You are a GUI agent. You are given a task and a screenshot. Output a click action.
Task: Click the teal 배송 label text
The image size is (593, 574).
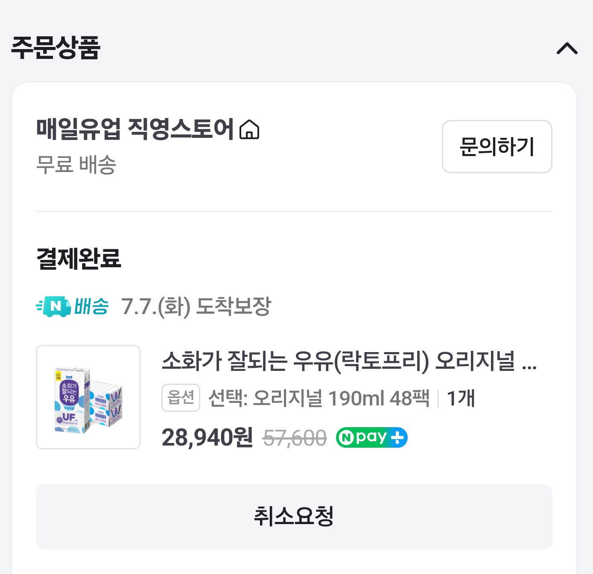click(91, 306)
